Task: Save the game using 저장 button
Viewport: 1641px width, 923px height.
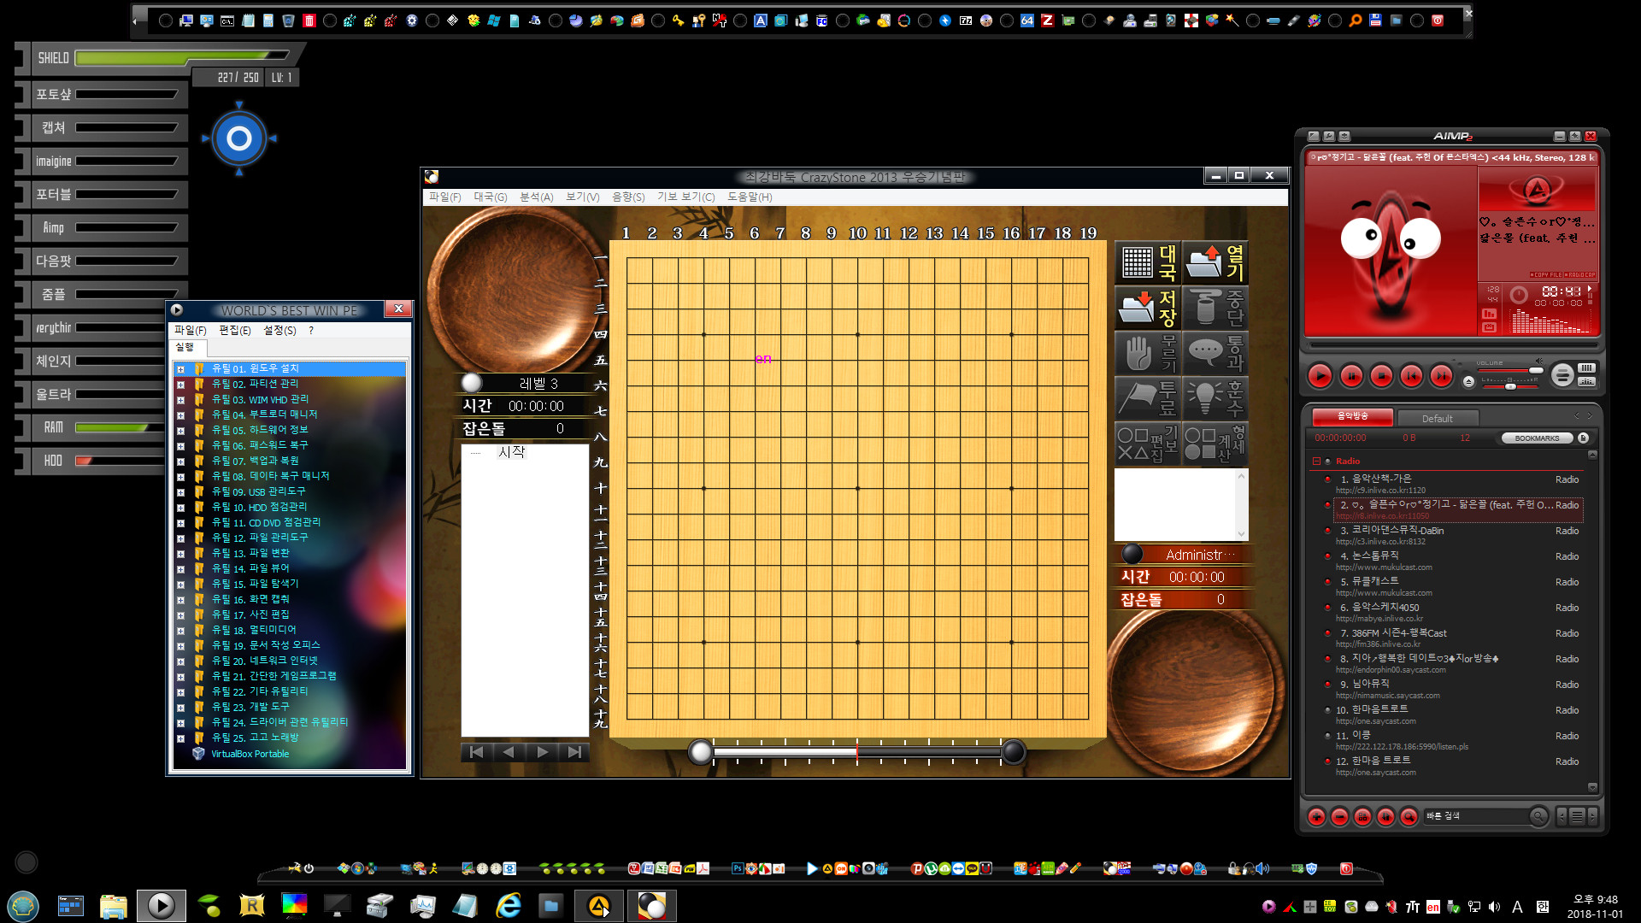Action: (1148, 308)
